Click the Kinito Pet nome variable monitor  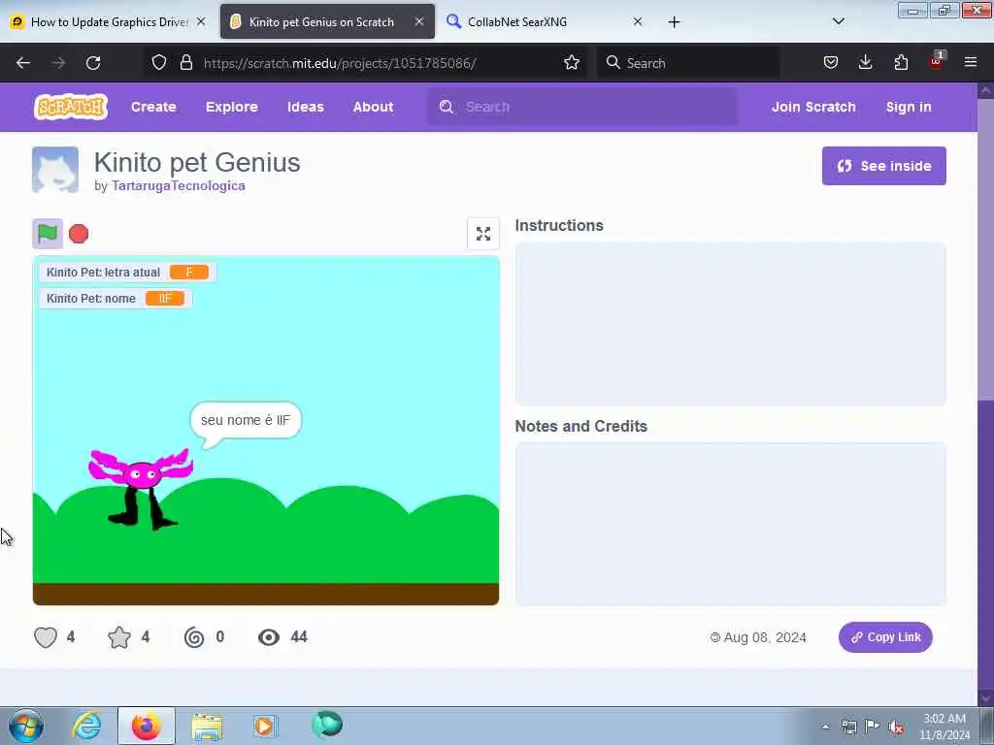(115, 299)
